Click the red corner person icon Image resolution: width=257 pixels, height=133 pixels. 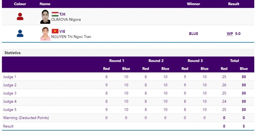pos(20,16)
